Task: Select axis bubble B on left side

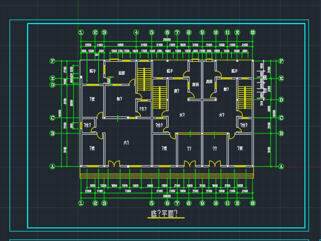Action: (x=52, y=133)
